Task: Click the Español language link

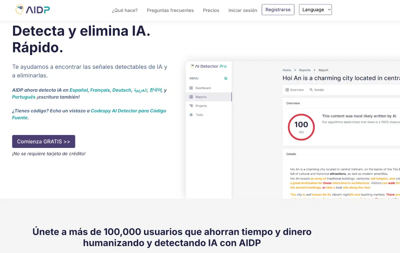Action: tap(78, 90)
